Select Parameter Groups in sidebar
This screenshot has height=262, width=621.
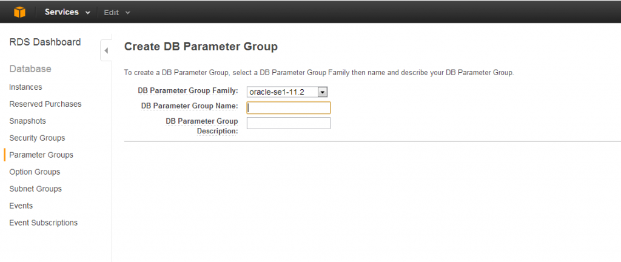click(x=41, y=155)
